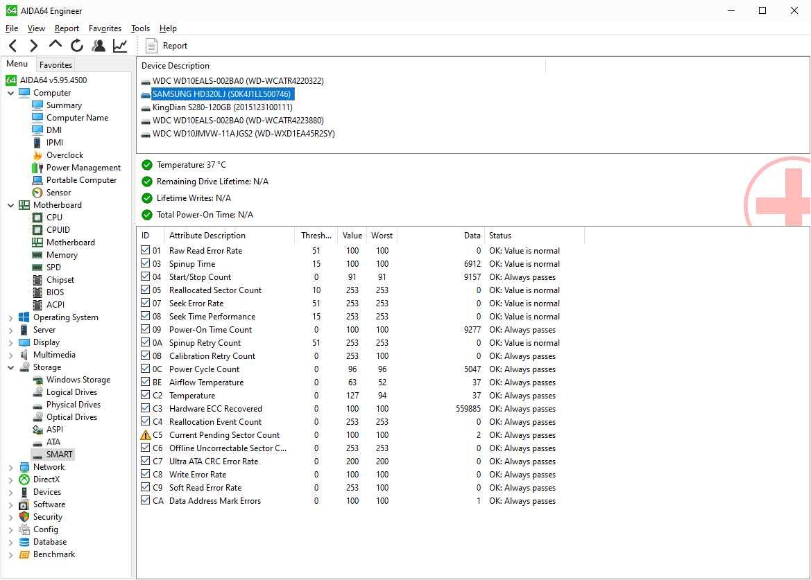
Task: Toggle the Seek Error Rate checkbox
Action: pyautogui.click(x=145, y=304)
